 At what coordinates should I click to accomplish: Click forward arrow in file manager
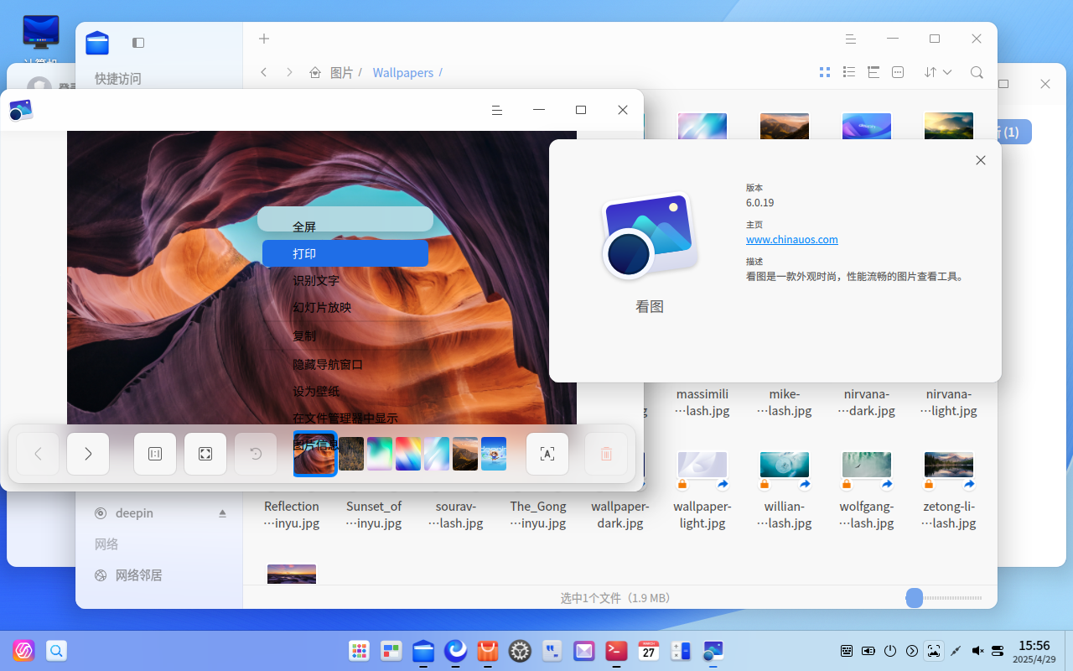pos(289,73)
